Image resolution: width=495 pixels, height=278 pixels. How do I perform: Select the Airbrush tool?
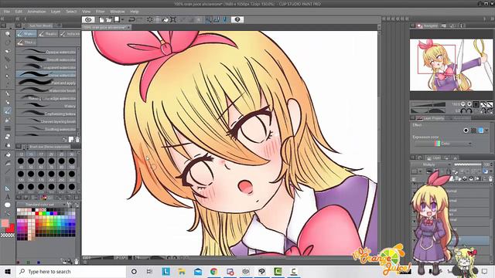click(8, 120)
